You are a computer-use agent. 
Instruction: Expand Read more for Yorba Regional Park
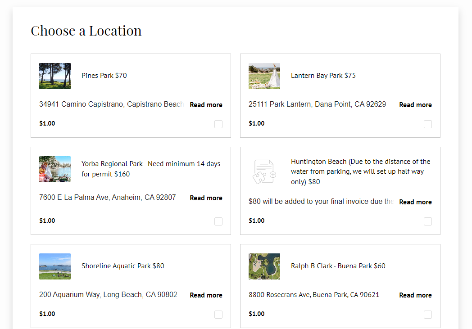pos(206,198)
